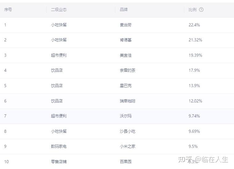
Task: Click the help icon next to 比例
Action: click(x=201, y=10)
